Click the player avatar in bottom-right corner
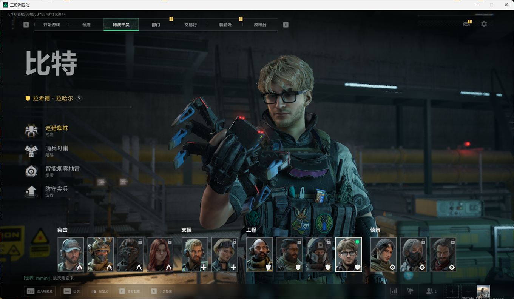Viewport: 514px width, 299px height. (x=483, y=291)
